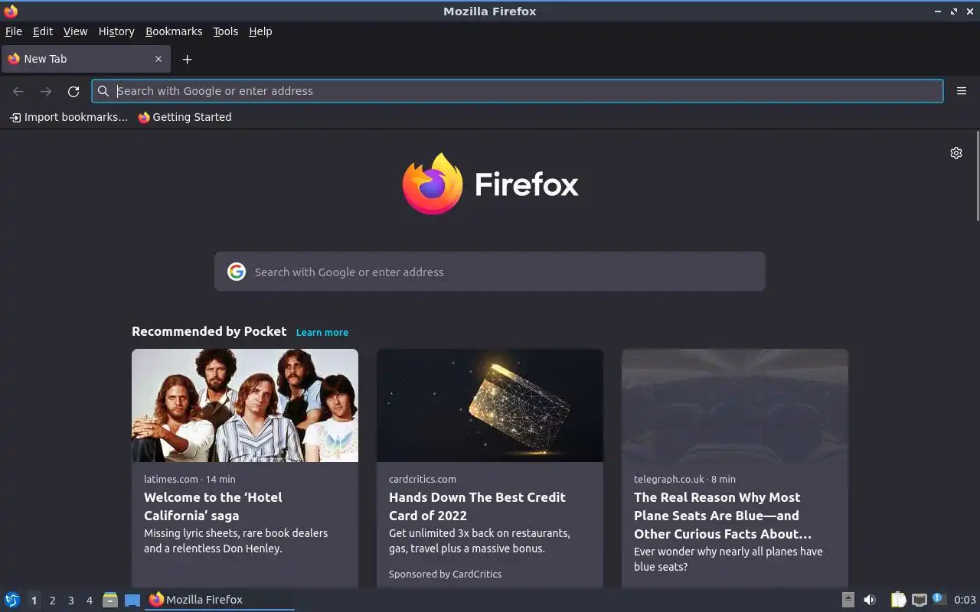Screen dimensions: 980x612
Task: Open the update notifier tray icon
Action: click(x=939, y=600)
